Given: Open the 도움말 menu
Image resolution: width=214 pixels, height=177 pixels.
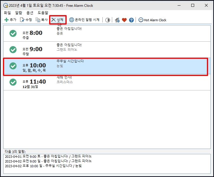Looking at the screenshot, I should pyautogui.click(x=43, y=13).
